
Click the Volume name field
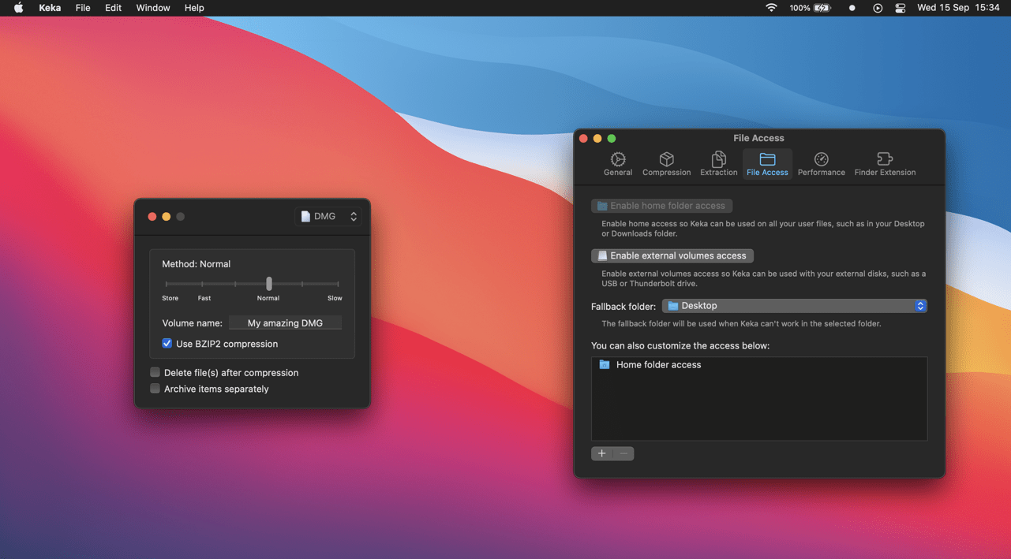[x=285, y=322]
